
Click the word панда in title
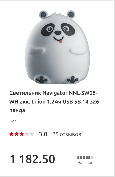coord(17,110)
